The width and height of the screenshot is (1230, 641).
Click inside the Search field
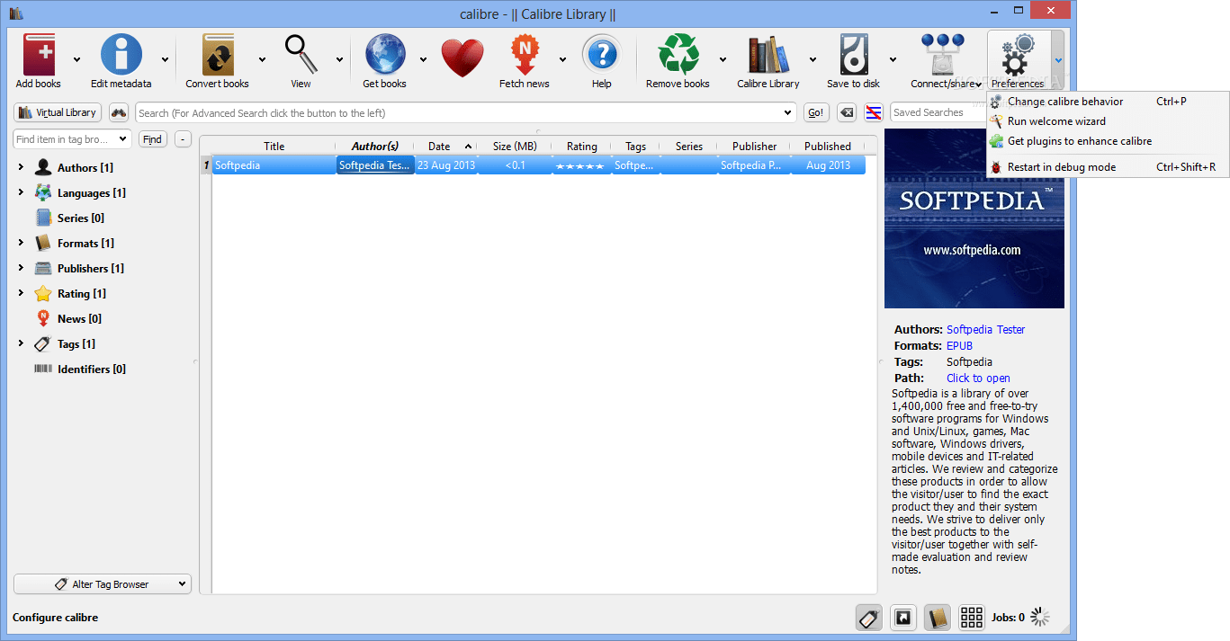(450, 112)
